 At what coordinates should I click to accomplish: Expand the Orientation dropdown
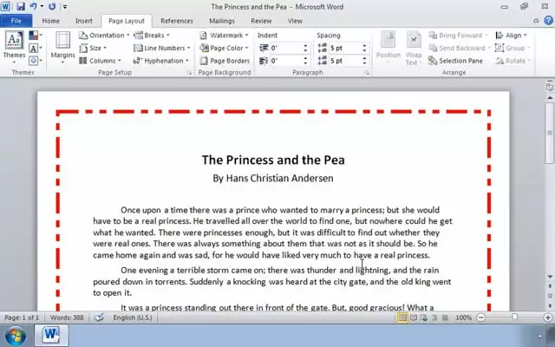pos(106,36)
